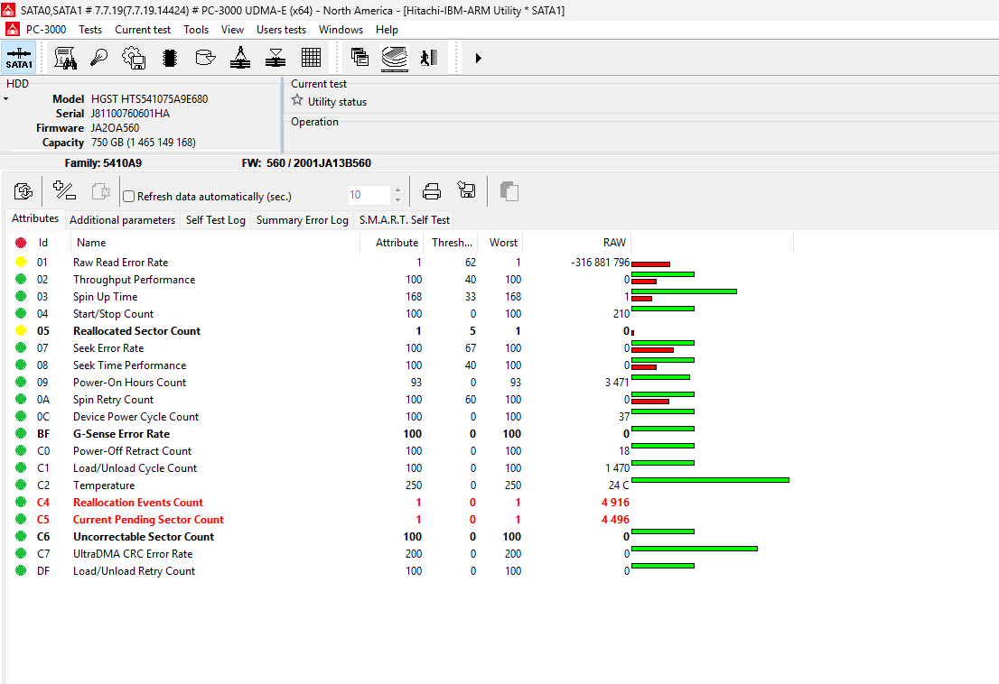Click the grid sector map icon

point(311,58)
